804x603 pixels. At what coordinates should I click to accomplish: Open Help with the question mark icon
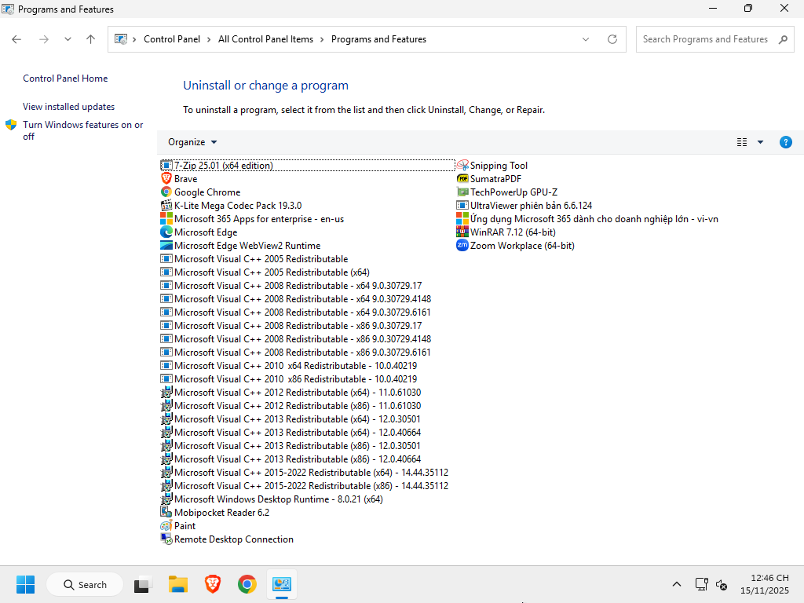pos(786,142)
